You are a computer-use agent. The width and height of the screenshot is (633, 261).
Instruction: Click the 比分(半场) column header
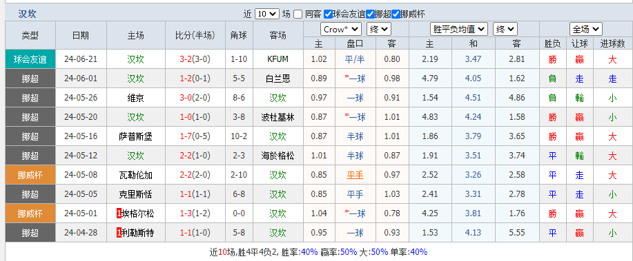(x=195, y=35)
